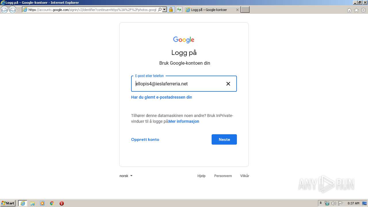Click the Bruk Google-kontoen din text
This screenshot has width=368, height=207.
coord(185,63)
